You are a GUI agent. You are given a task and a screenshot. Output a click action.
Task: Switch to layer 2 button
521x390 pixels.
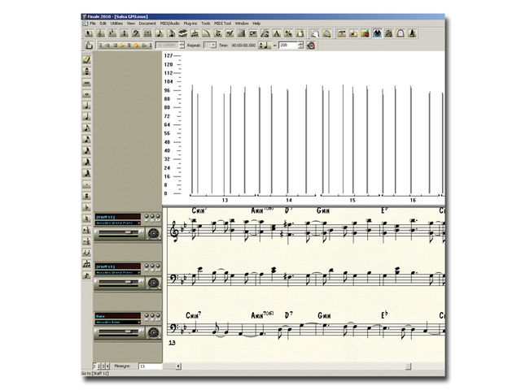click(x=99, y=366)
